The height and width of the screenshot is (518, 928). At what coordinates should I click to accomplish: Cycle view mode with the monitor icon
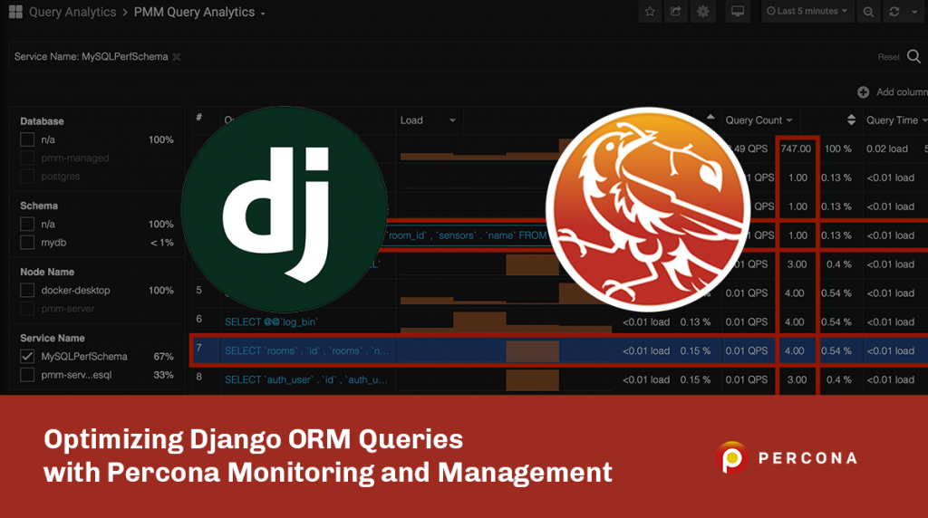(x=738, y=12)
